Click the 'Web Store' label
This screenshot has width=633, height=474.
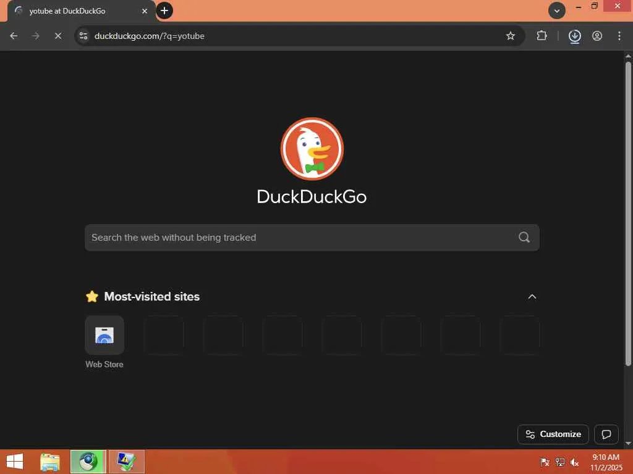point(104,364)
